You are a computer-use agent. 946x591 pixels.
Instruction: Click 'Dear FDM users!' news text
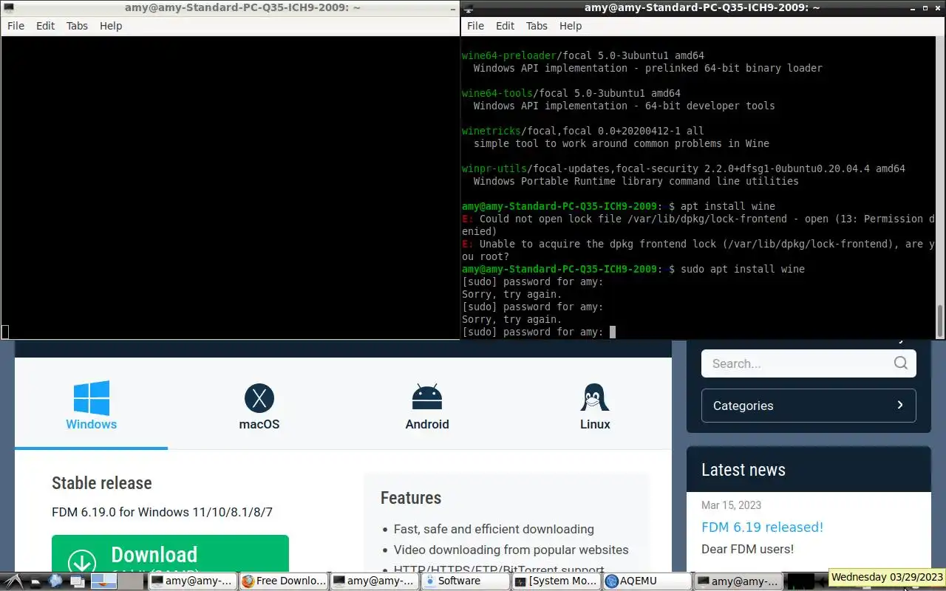pyautogui.click(x=747, y=549)
